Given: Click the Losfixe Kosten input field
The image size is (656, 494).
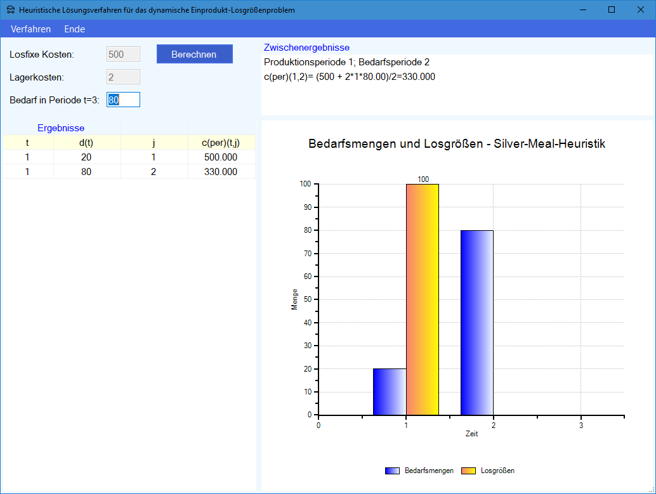Looking at the screenshot, I should pyautogui.click(x=123, y=55).
